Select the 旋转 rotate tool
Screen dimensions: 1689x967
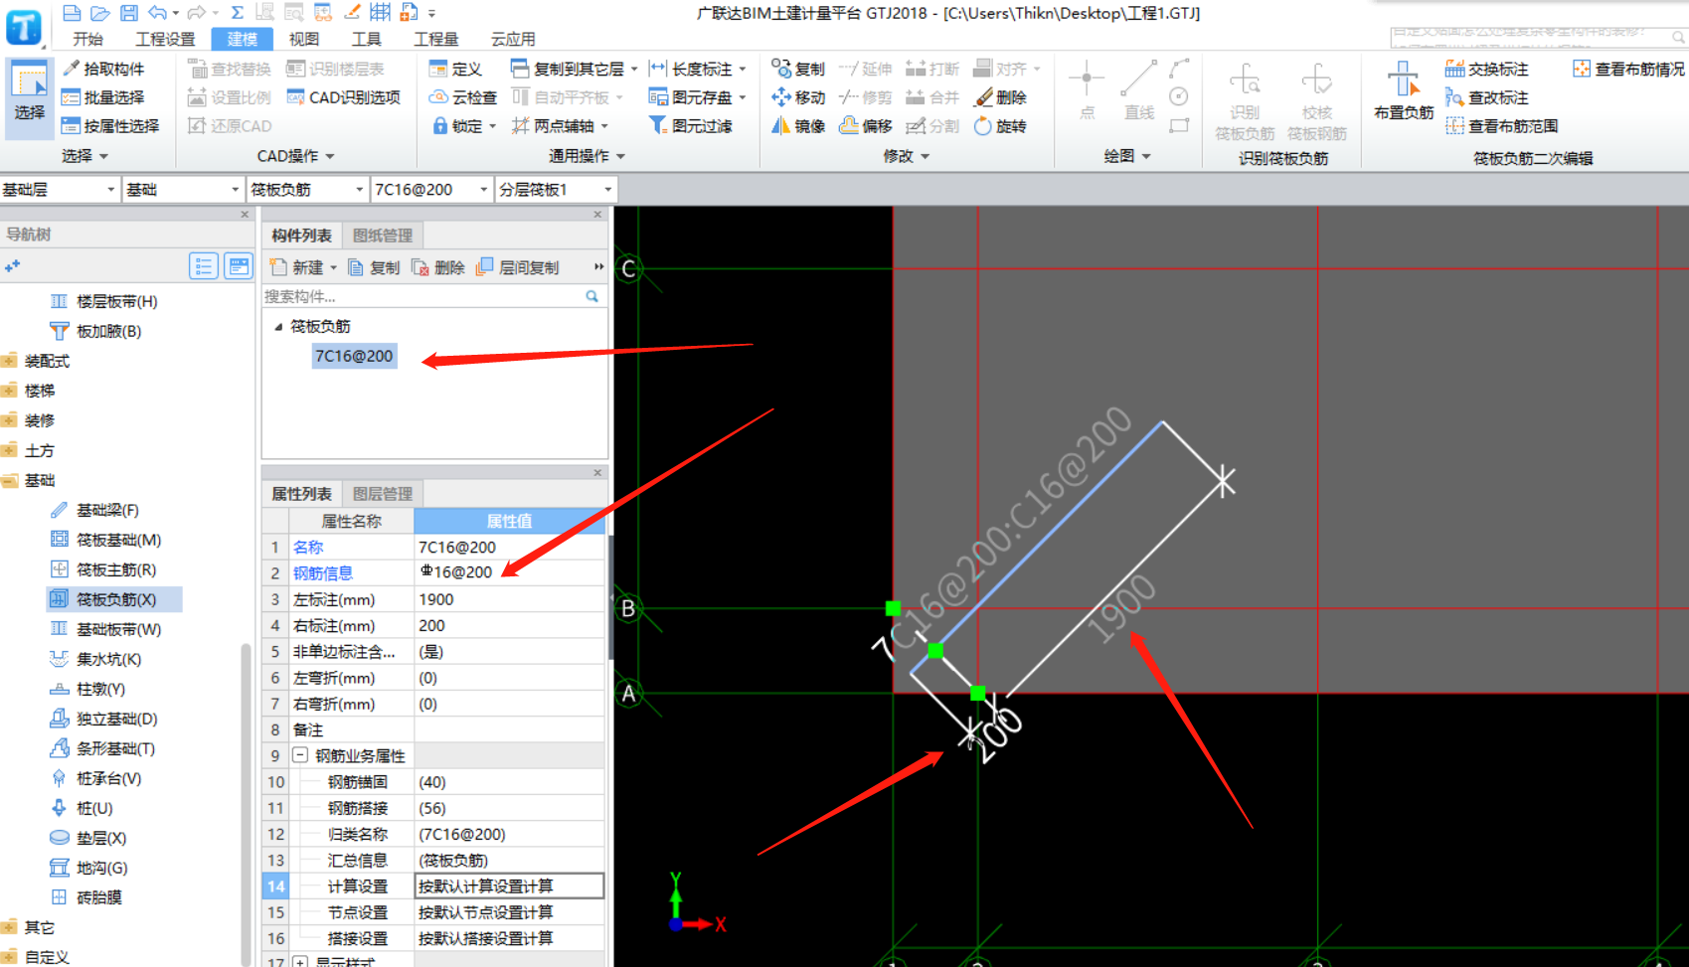1000,126
